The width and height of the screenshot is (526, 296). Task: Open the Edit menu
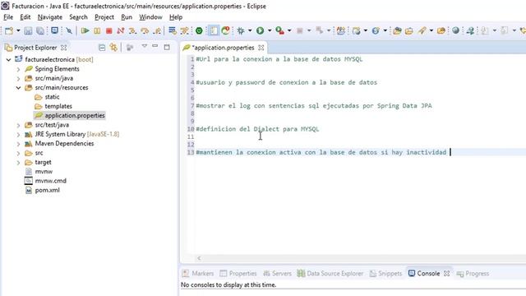[x=25, y=17]
